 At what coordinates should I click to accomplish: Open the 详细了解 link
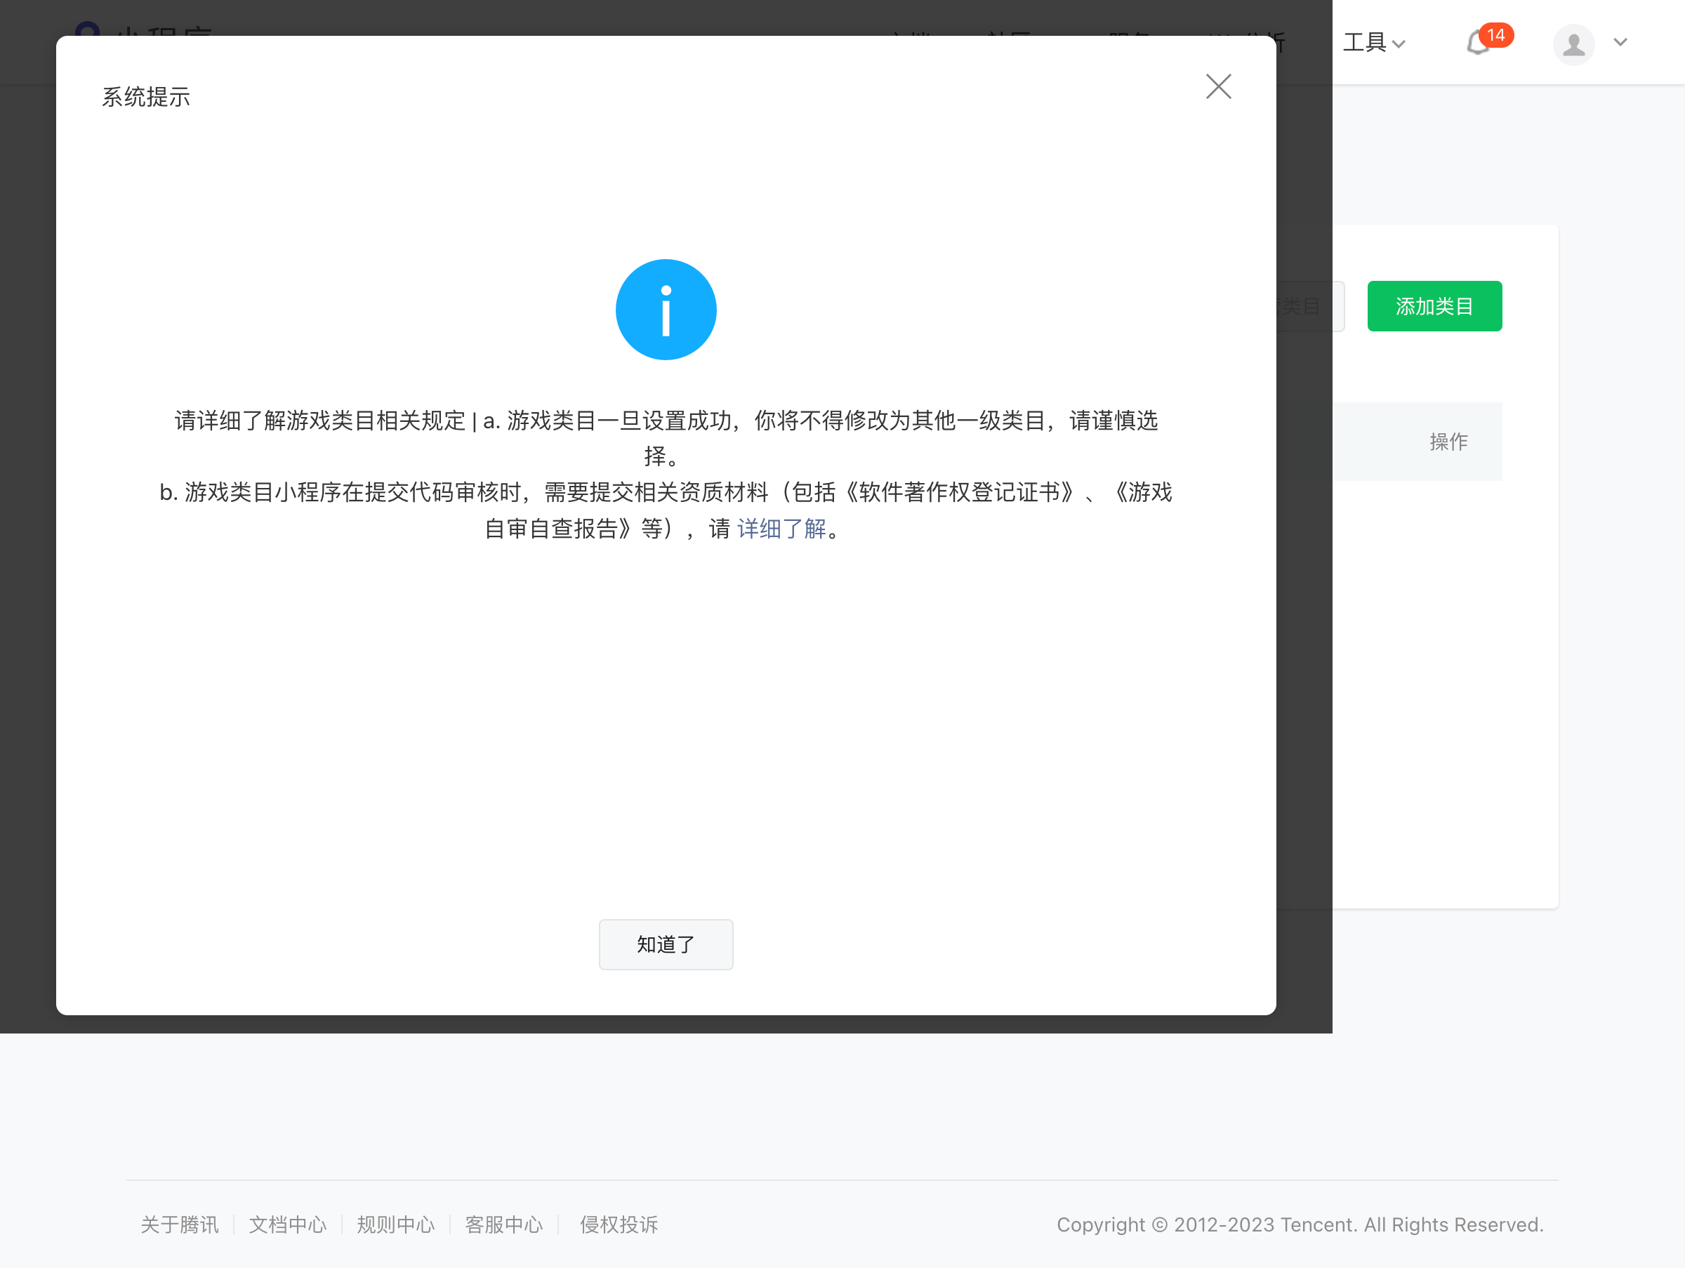click(781, 529)
